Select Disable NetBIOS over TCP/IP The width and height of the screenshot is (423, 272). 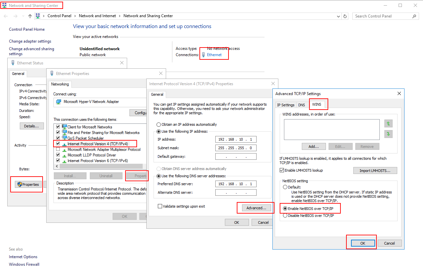[285, 216]
